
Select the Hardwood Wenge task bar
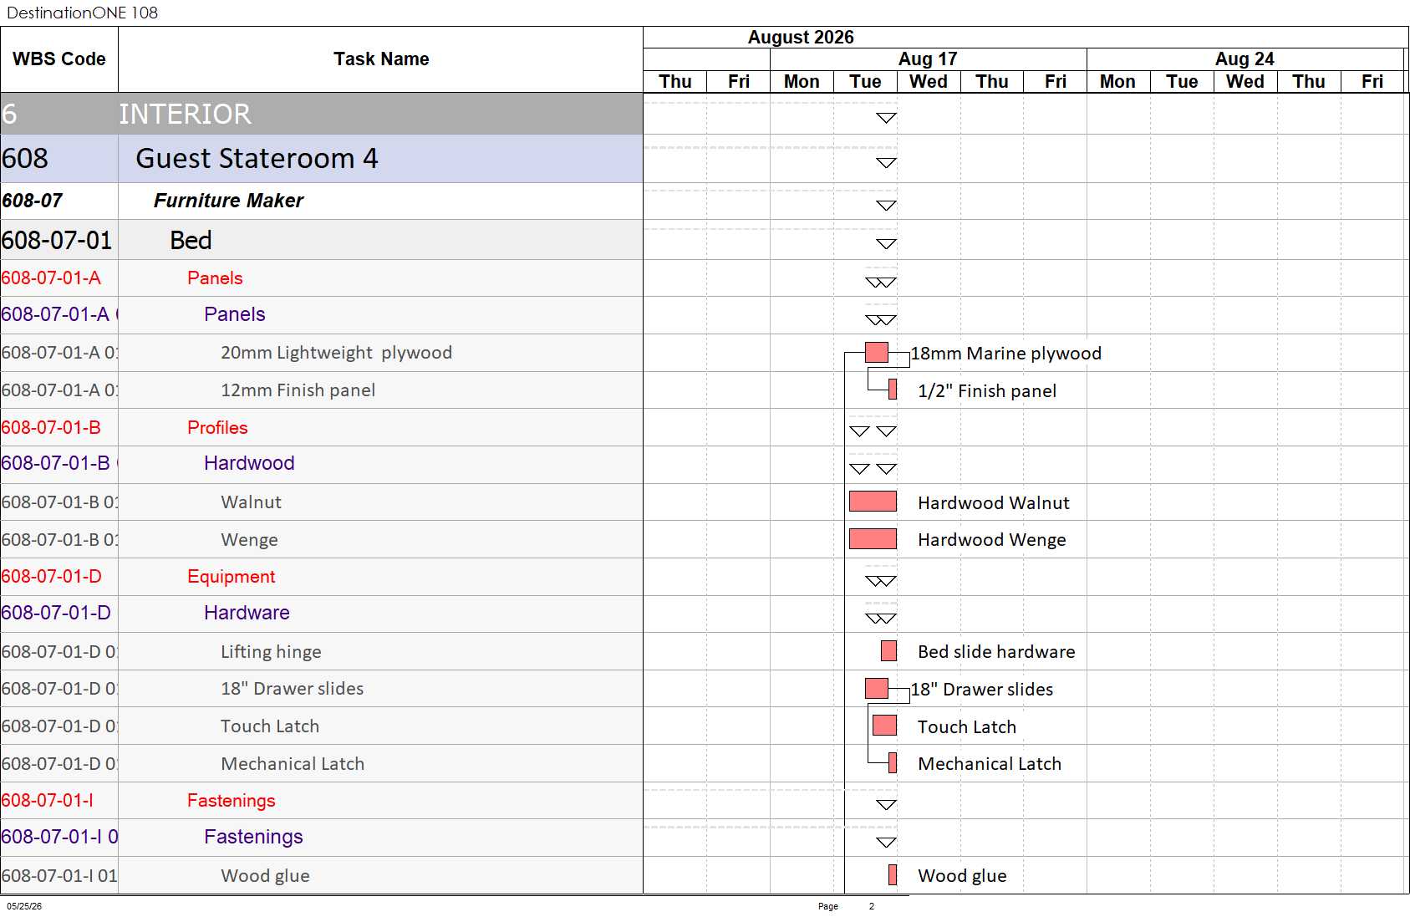point(873,539)
